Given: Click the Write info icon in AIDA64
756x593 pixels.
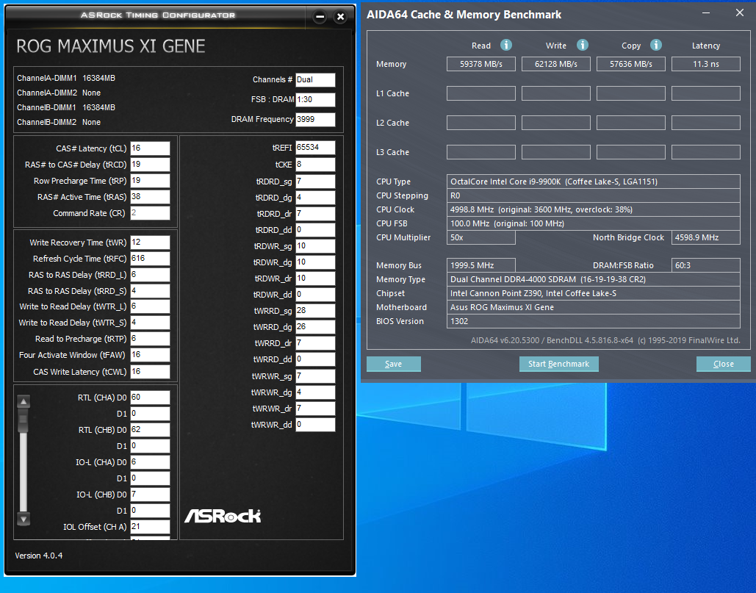Looking at the screenshot, I should pyautogui.click(x=583, y=45).
